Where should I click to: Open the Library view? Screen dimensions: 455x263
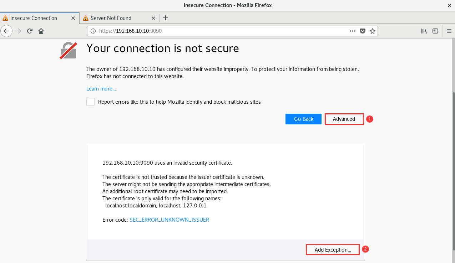coord(424,31)
